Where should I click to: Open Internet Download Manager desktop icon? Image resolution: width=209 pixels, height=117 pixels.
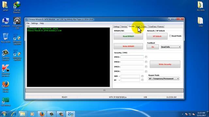pyautogui.click(x=17, y=7)
